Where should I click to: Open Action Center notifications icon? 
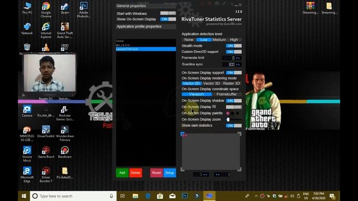point(332,196)
